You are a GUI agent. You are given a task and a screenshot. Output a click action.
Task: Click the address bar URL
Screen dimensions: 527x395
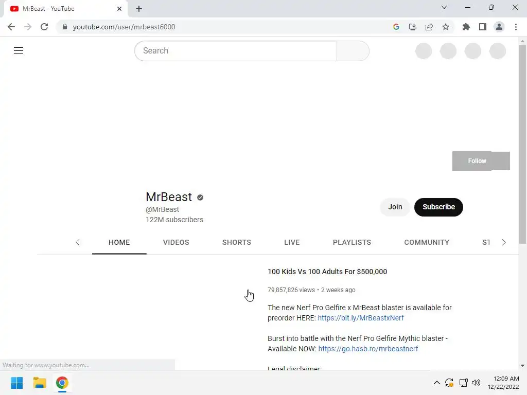124,27
